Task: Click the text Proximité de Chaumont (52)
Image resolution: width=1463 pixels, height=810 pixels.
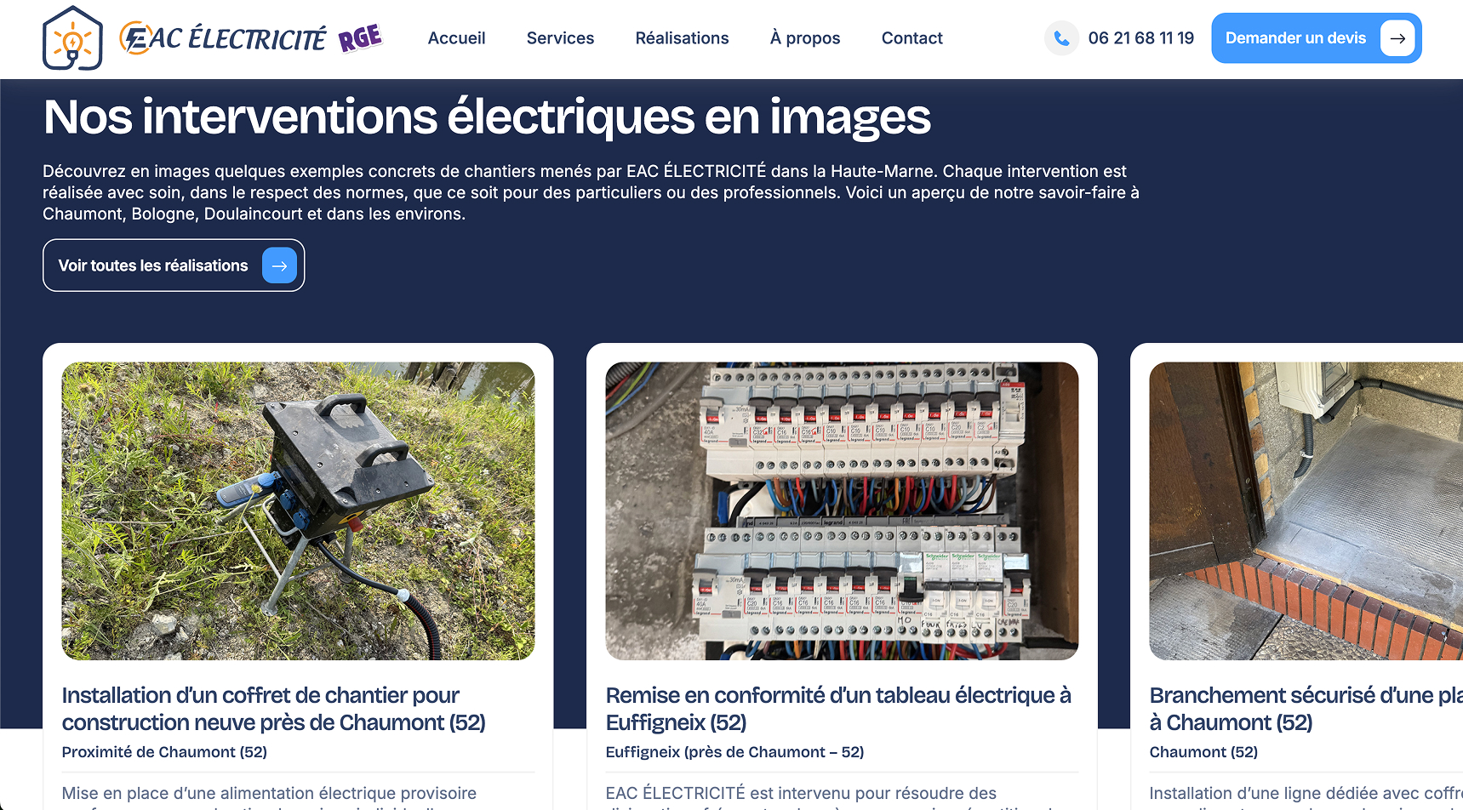Action: [164, 752]
